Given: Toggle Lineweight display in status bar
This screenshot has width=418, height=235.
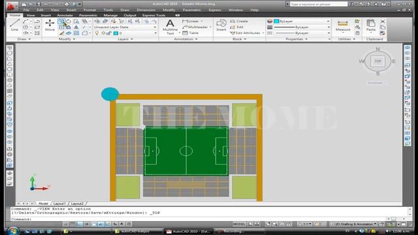Looking at the screenshot, I should tap(122, 224).
